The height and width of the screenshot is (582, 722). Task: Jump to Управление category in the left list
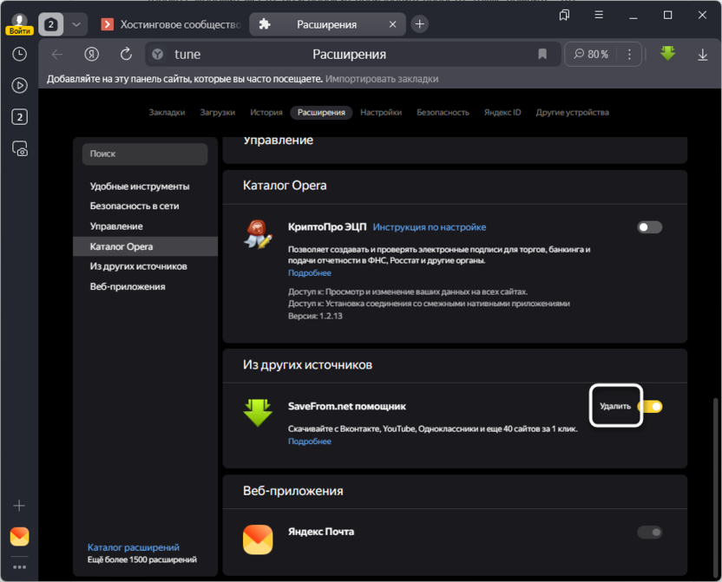116,226
